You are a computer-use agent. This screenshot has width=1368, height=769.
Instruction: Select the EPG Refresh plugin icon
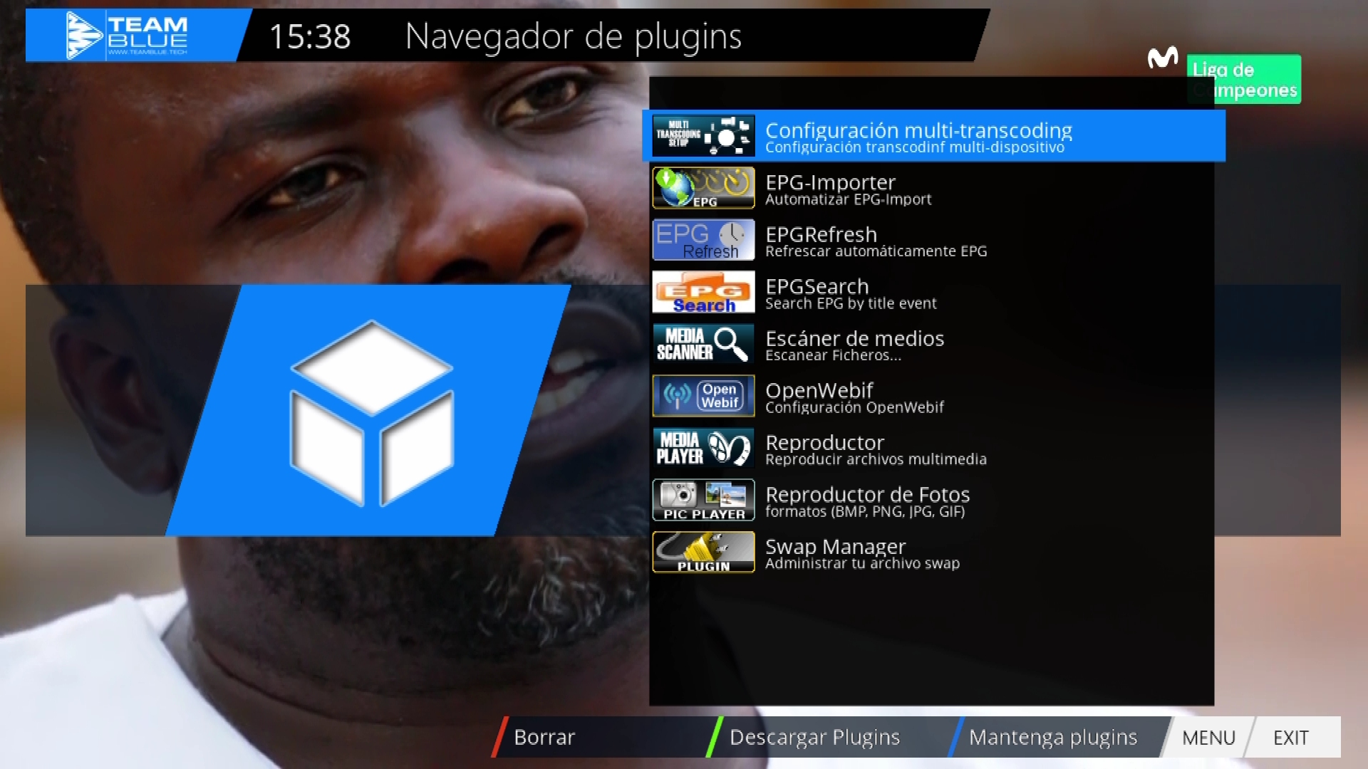pos(703,240)
